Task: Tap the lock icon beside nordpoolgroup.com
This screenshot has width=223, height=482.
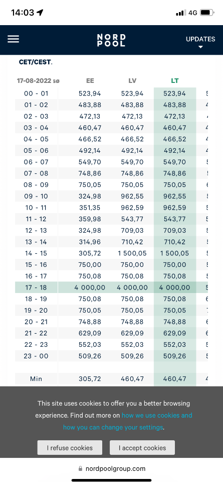Action: pyautogui.click(x=81, y=468)
